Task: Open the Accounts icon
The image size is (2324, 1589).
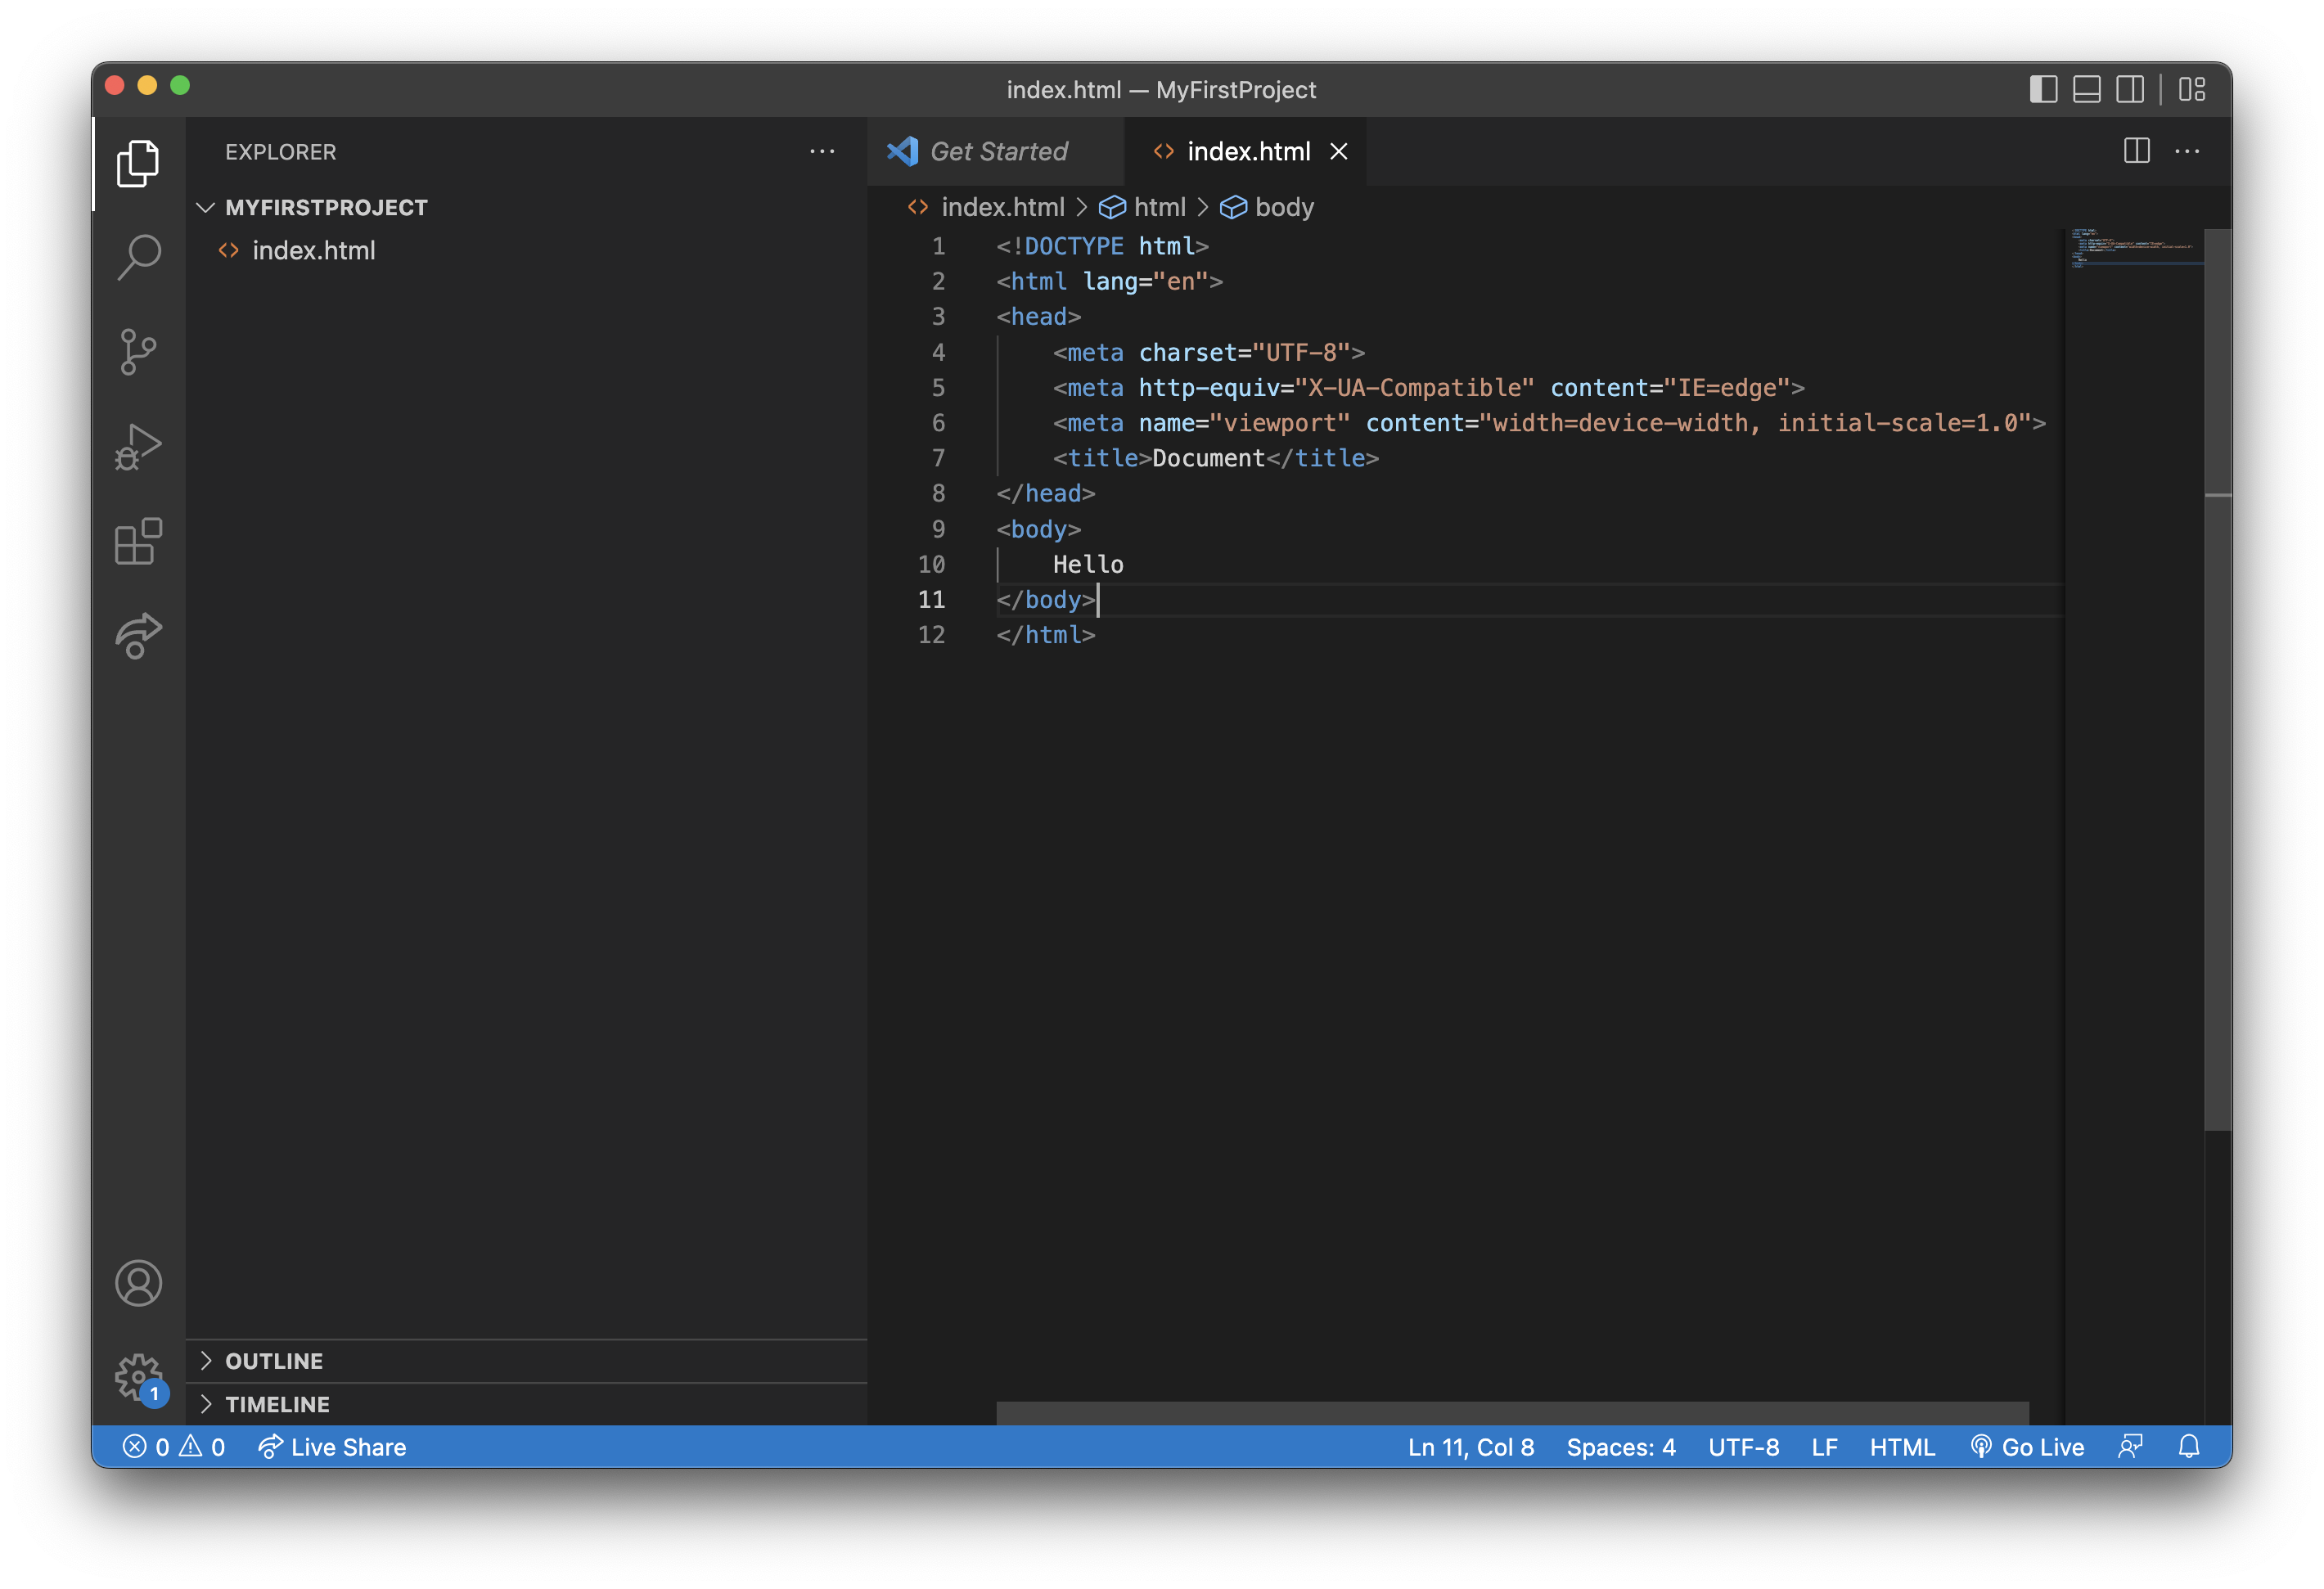Action: click(x=138, y=1283)
